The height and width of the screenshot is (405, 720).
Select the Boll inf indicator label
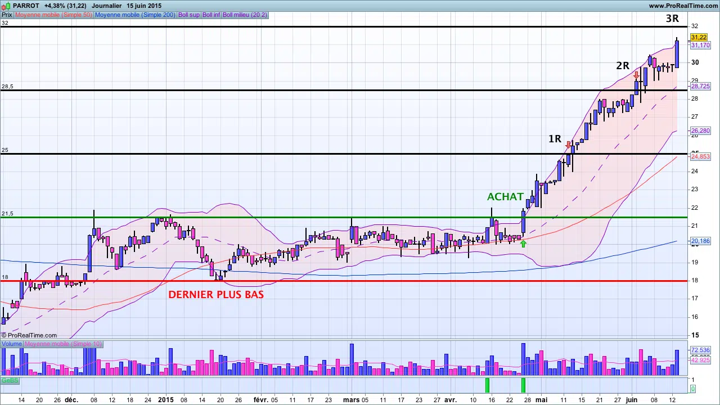(211, 15)
